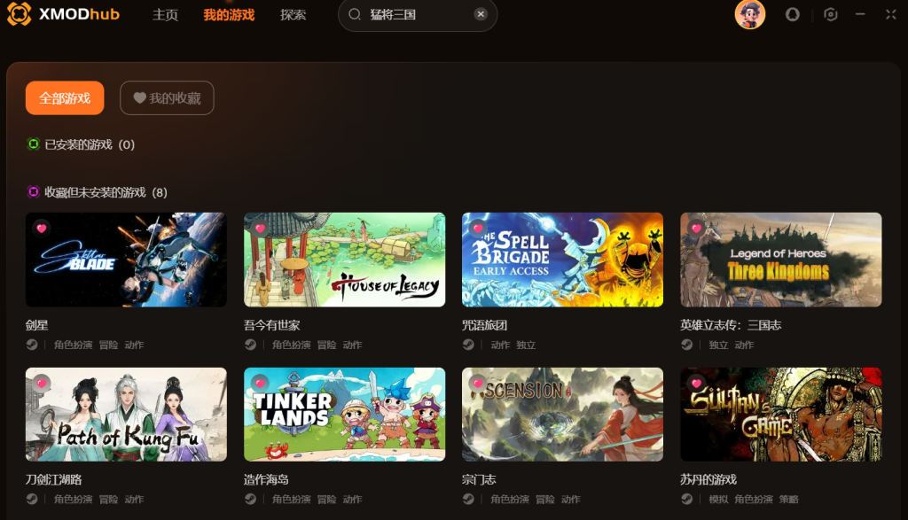The image size is (908, 520).
Task: Click the Steam platform icon under 剑星
Action: [32, 345]
